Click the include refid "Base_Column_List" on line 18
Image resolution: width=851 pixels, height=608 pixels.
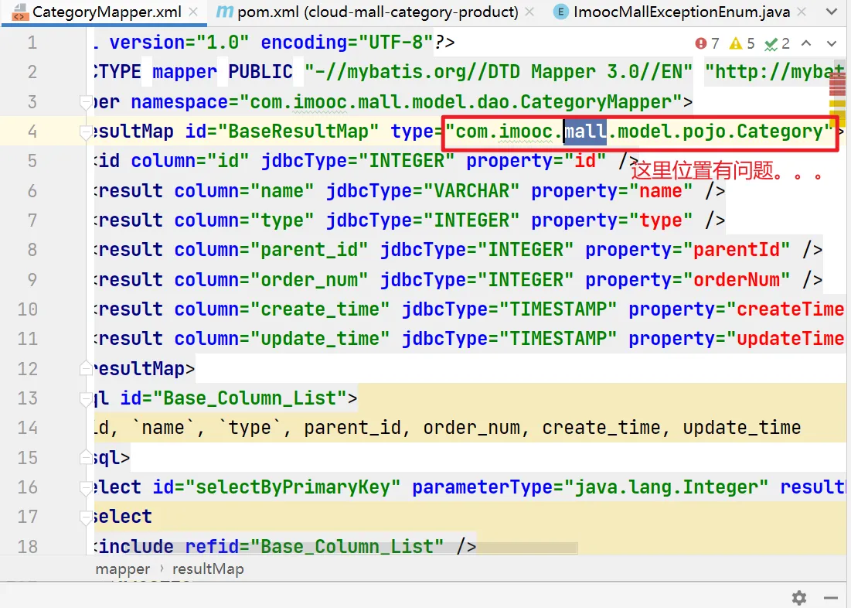tap(347, 547)
